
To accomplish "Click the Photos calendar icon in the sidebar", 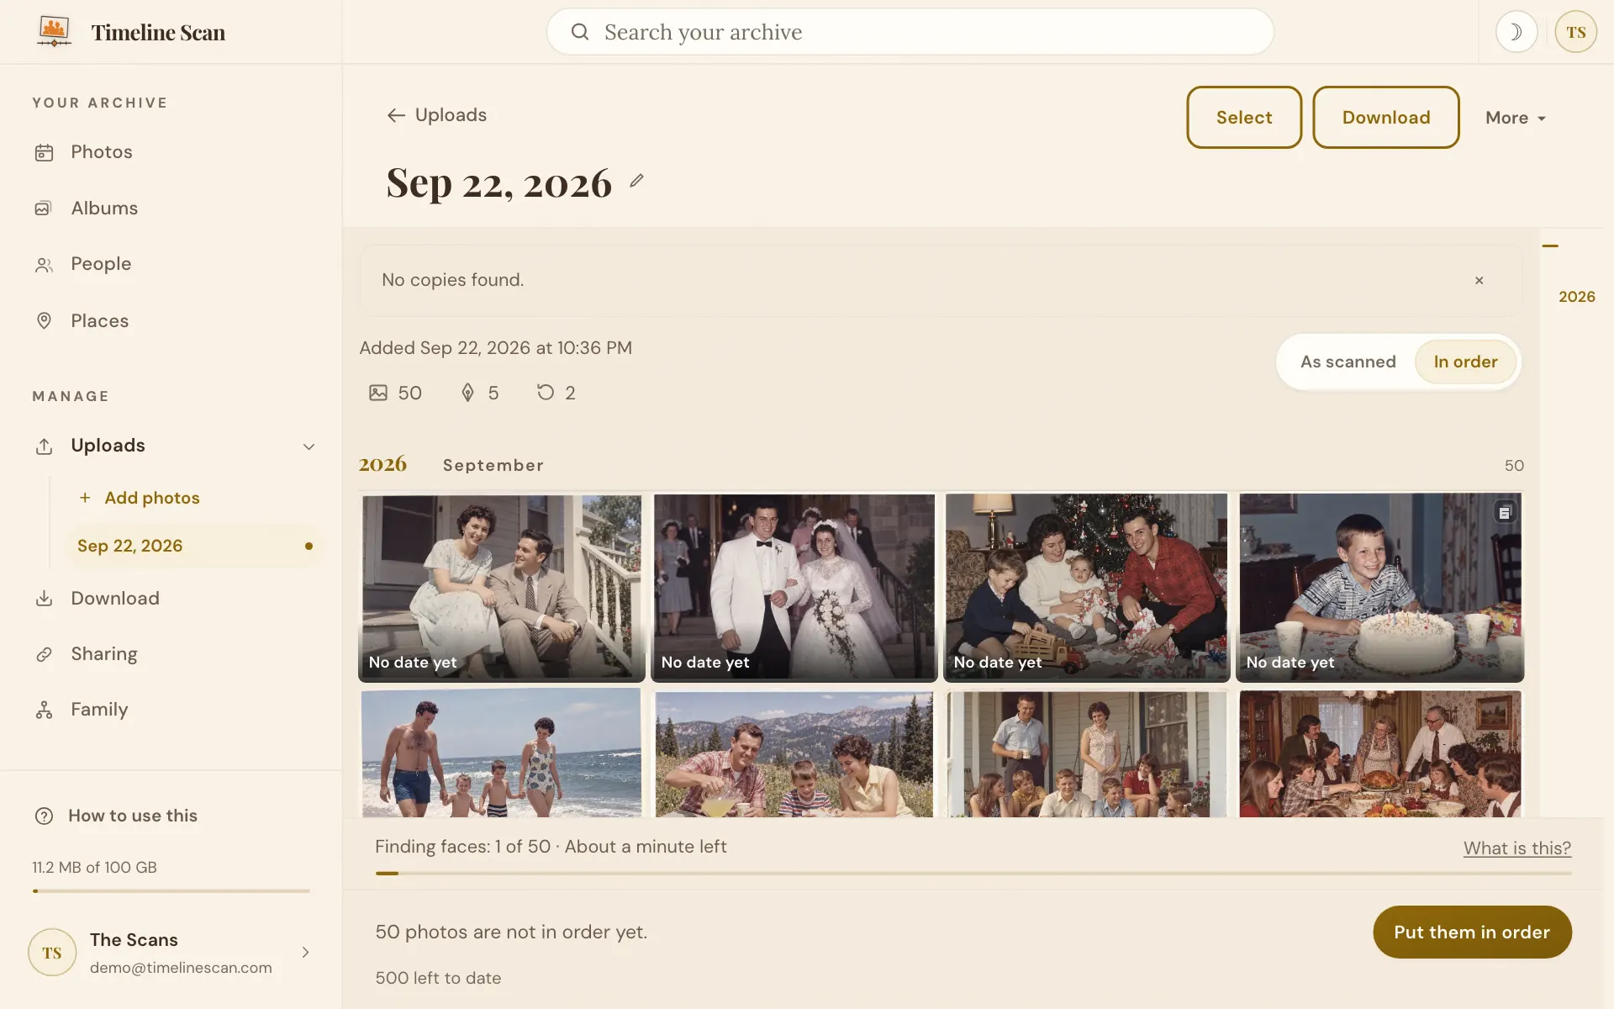I will (44, 152).
